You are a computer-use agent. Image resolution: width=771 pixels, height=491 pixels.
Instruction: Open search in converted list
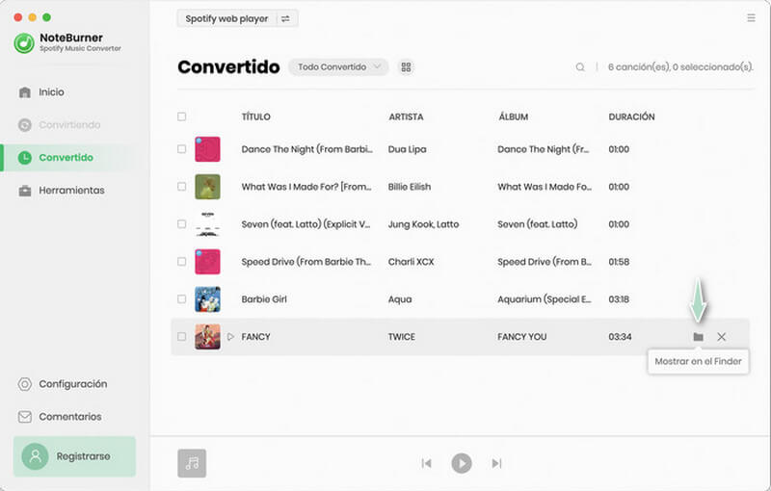[580, 66]
